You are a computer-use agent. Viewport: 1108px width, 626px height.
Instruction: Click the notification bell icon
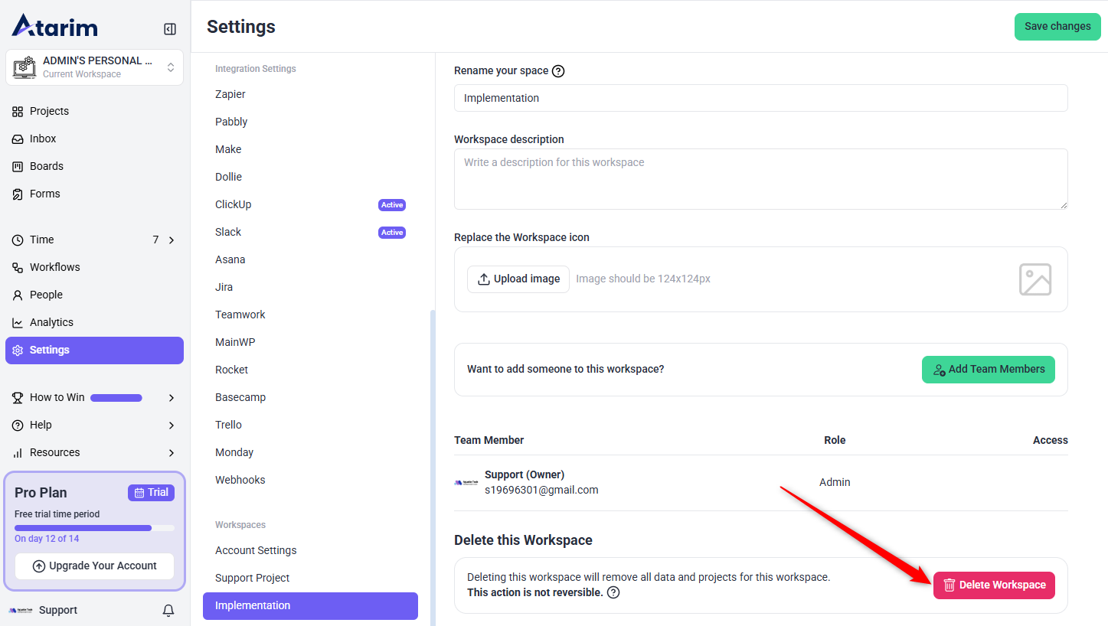[x=168, y=611]
